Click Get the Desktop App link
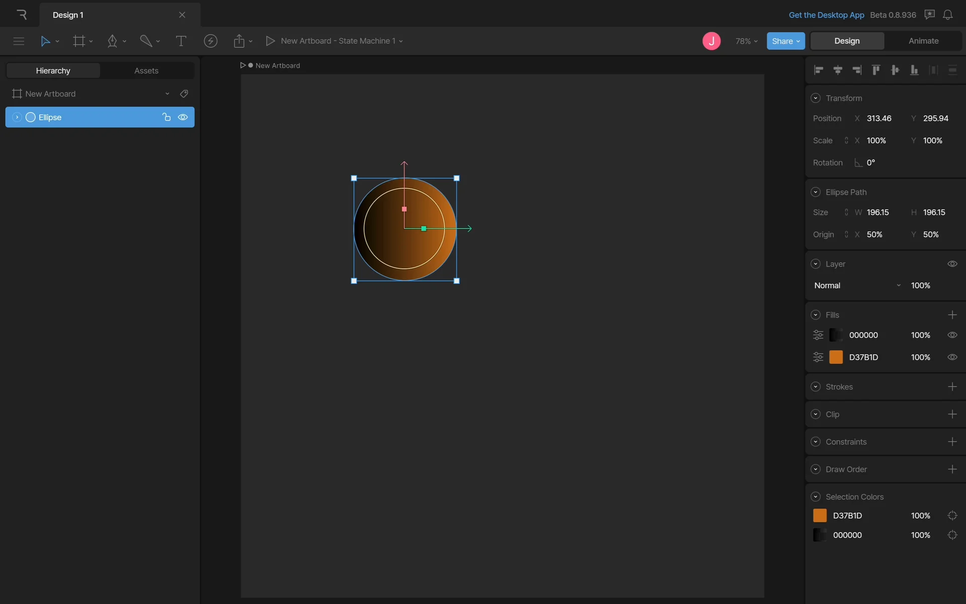 [x=826, y=15]
